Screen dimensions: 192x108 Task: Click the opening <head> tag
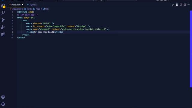(x=25, y=21)
